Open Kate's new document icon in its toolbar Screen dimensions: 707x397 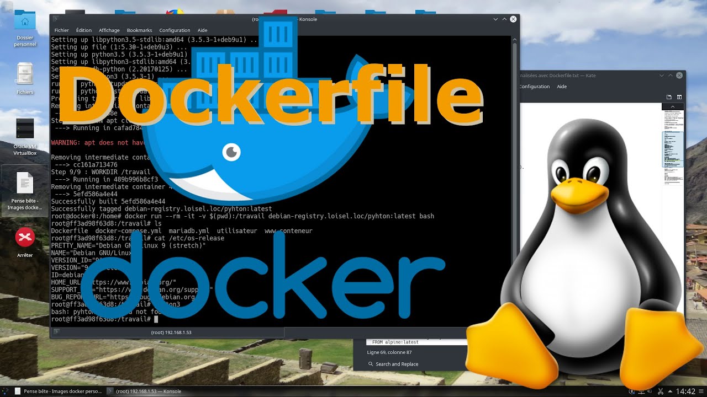coord(669,97)
